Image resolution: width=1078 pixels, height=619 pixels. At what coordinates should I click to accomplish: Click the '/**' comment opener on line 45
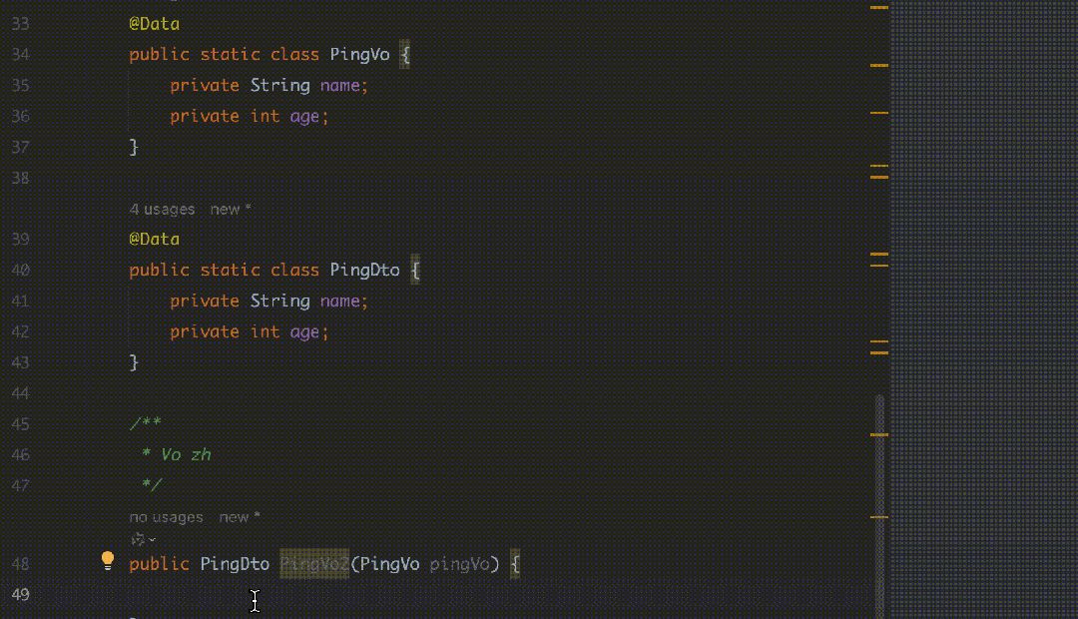coord(145,423)
